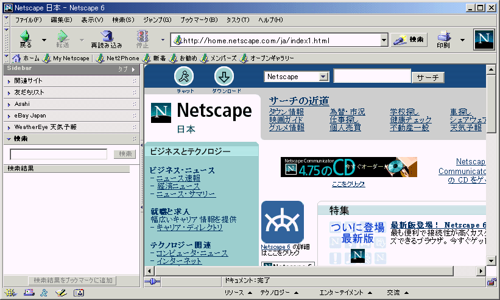Click the ダウンロード round arrow icon
This screenshot has height=300, width=500.
pos(224,77)
